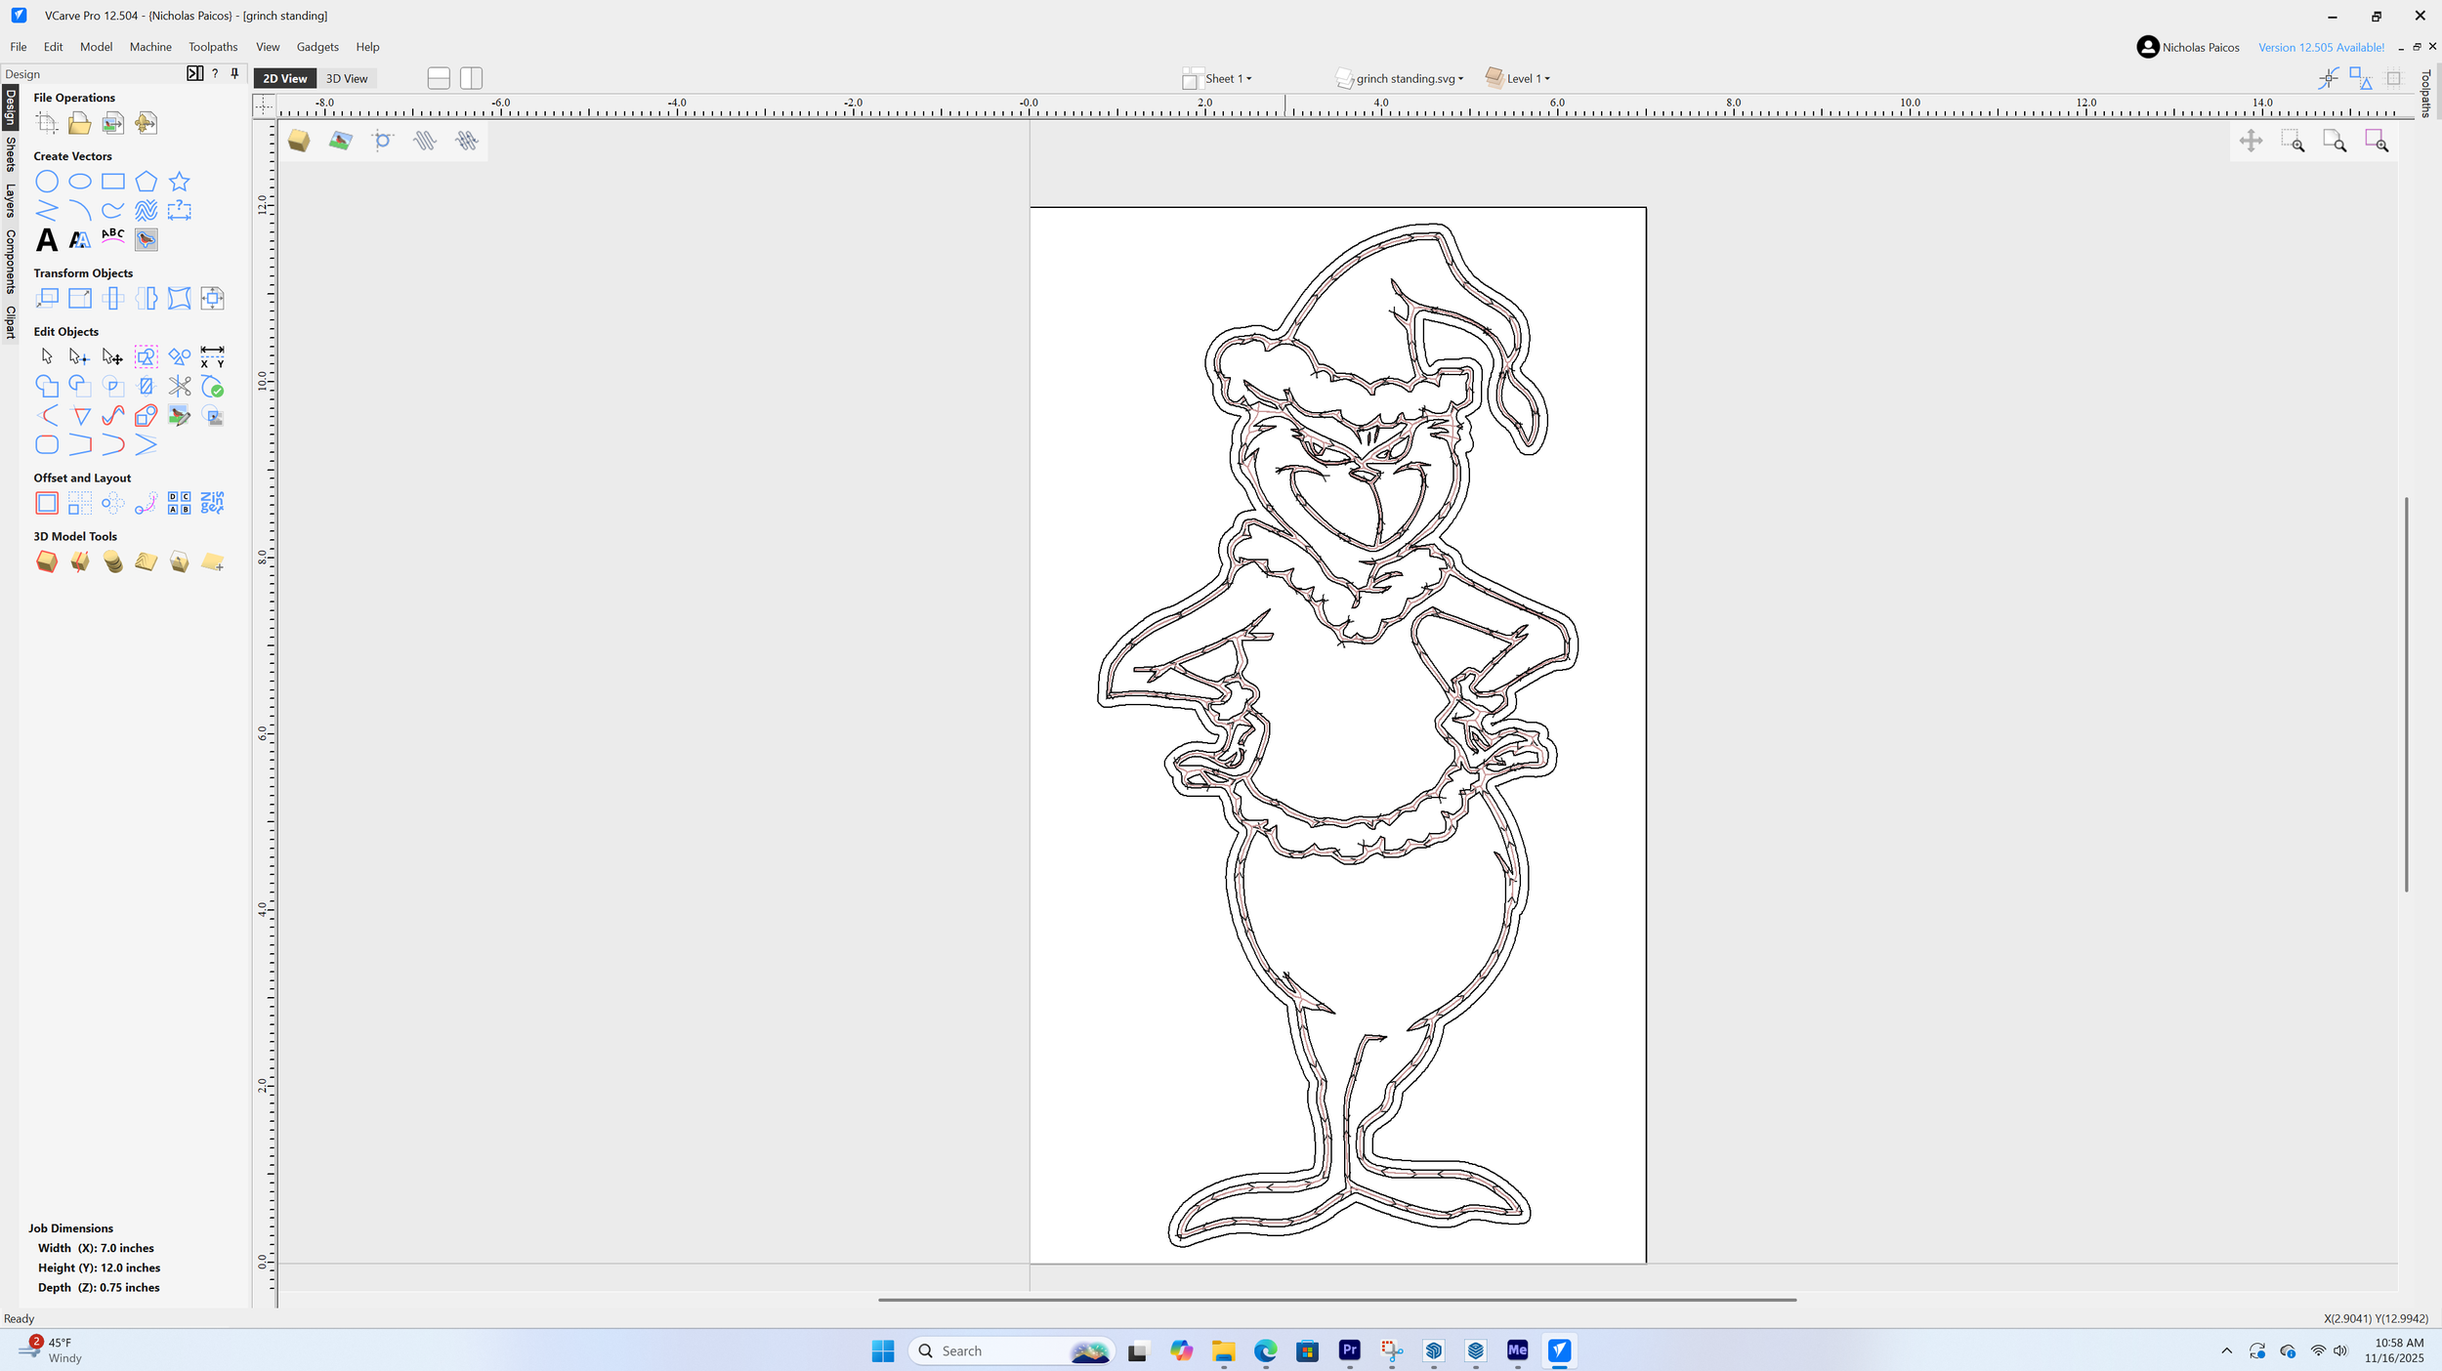Select the scissors Trim Vectors tool

coord(180,387)
